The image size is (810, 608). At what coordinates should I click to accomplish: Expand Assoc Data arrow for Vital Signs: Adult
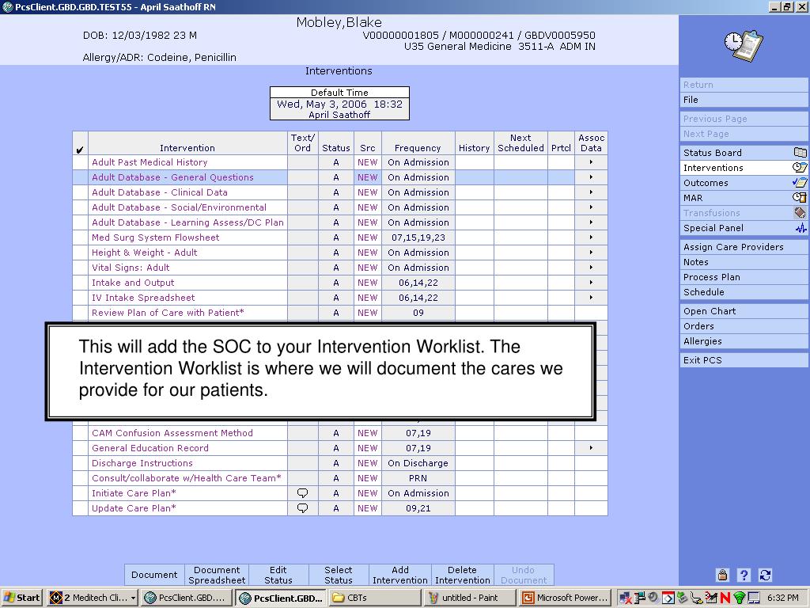[591, 268]
